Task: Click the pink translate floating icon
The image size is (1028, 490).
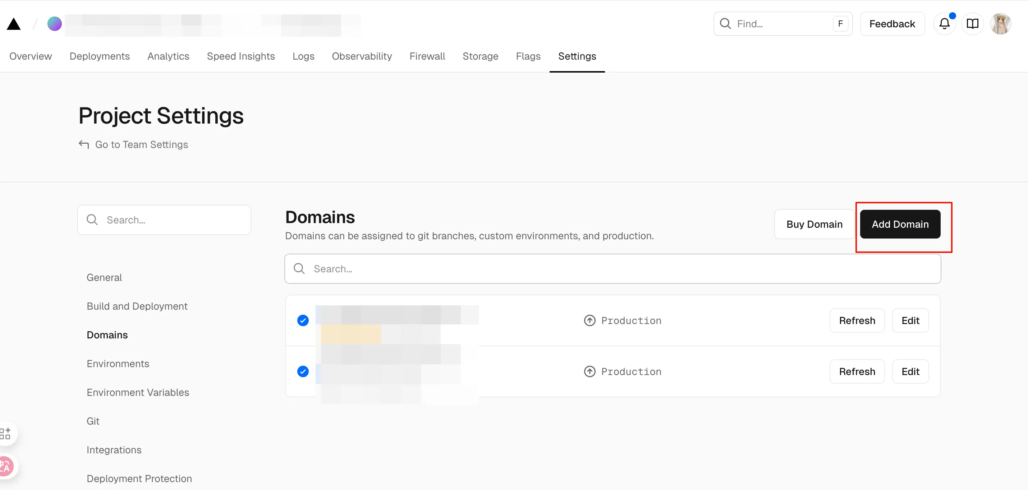Action: (6, 466)
